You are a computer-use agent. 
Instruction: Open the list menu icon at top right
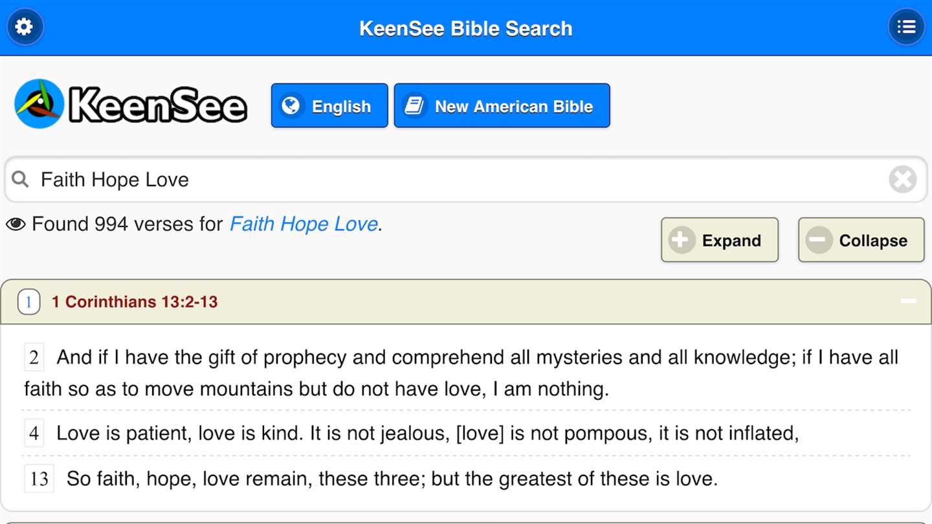(x=906, y=27)
